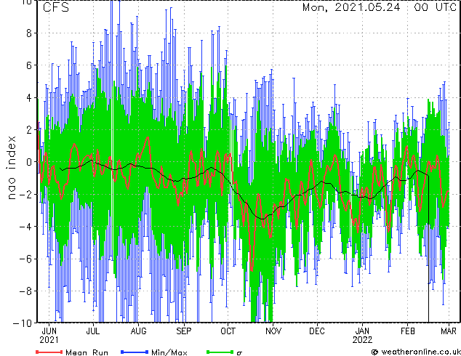Click the y-axis value 6

coord(29,65)
